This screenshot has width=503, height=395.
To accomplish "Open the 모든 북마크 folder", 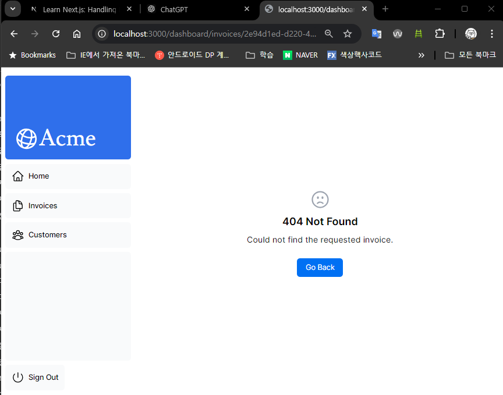I will (x=470, y=55).
